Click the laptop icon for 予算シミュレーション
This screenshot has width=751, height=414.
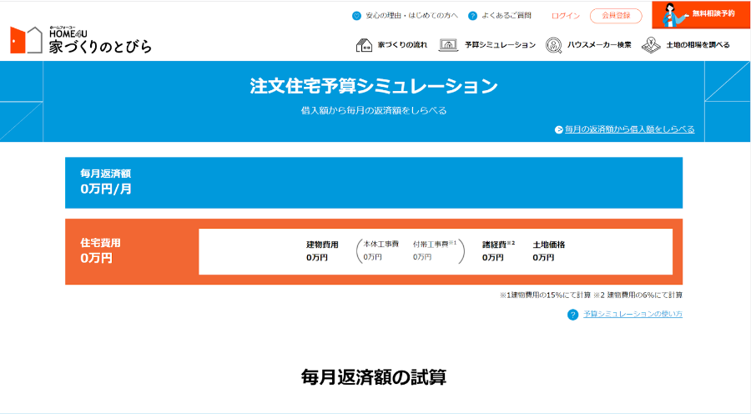[448, 45]
